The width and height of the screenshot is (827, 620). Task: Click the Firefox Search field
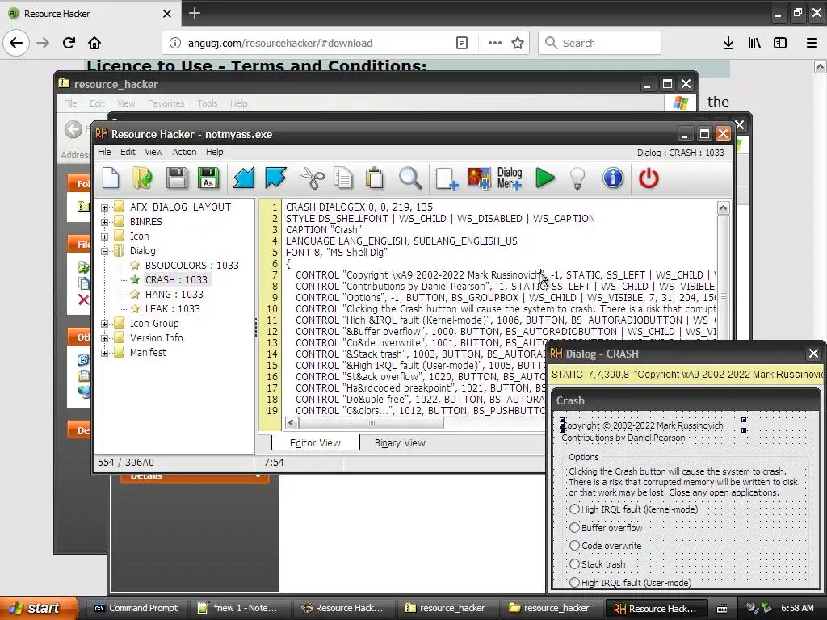[600, 43]
